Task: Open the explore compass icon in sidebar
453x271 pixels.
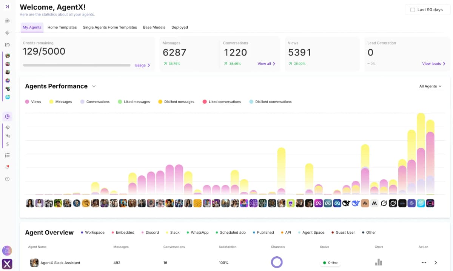Action: point(7,33)
